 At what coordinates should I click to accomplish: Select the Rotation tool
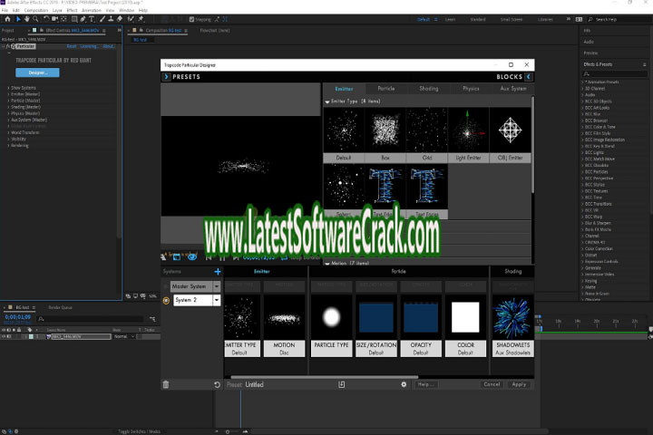(x=46, y=19)
